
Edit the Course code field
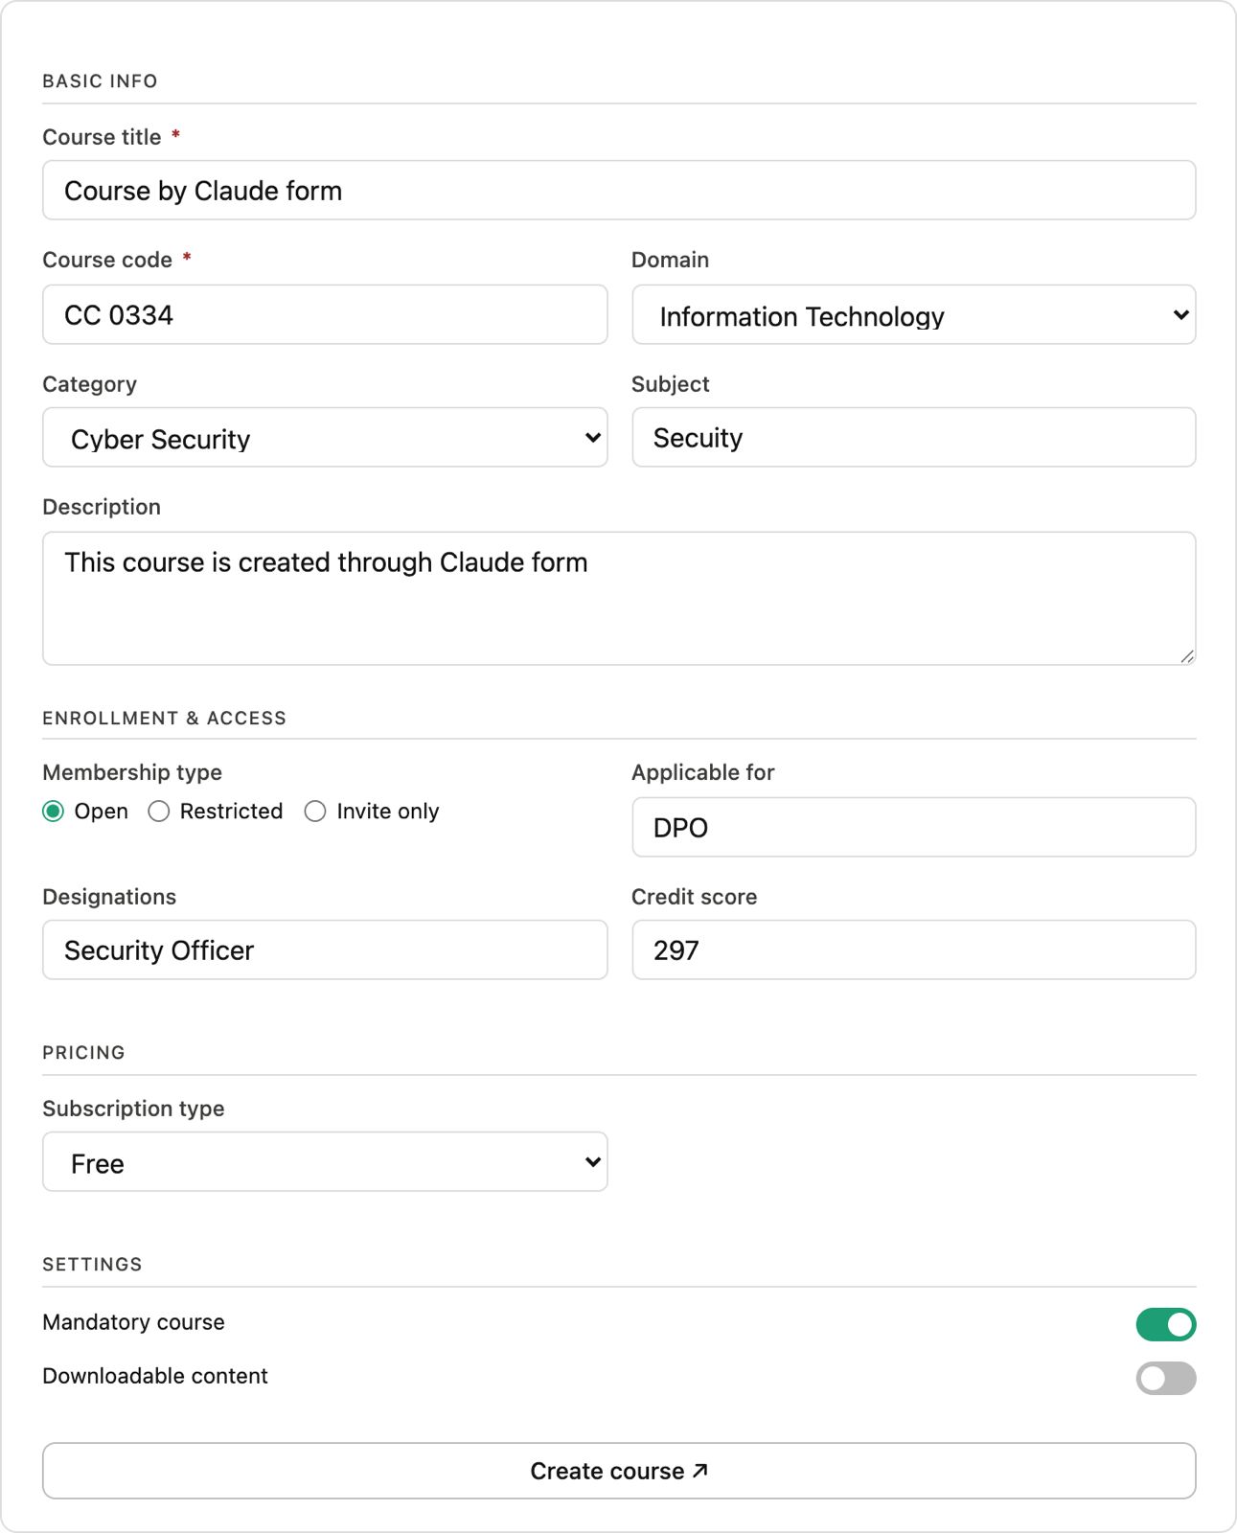click(325, 314)
